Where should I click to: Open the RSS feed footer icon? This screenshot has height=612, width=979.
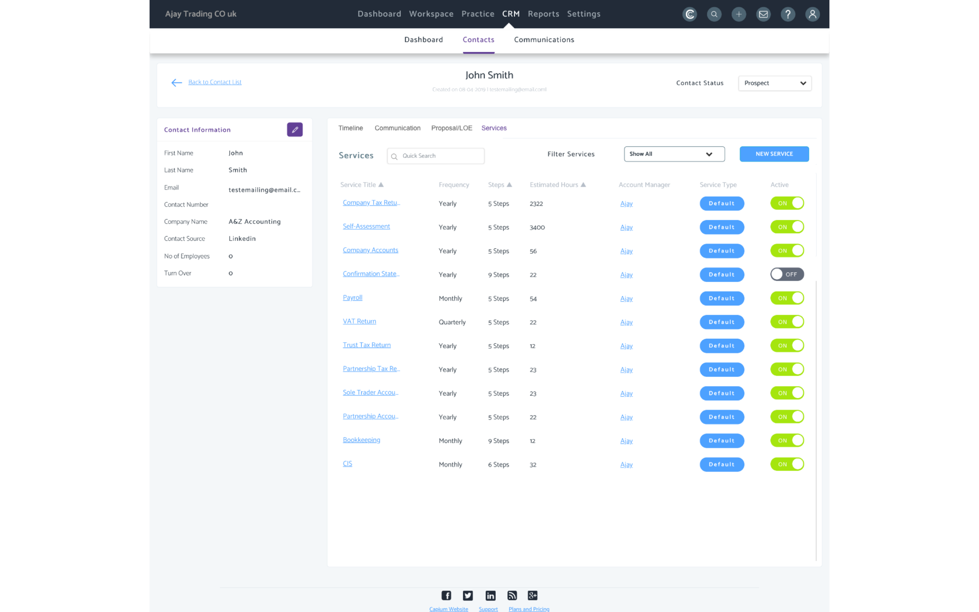[x=512, y=596]
